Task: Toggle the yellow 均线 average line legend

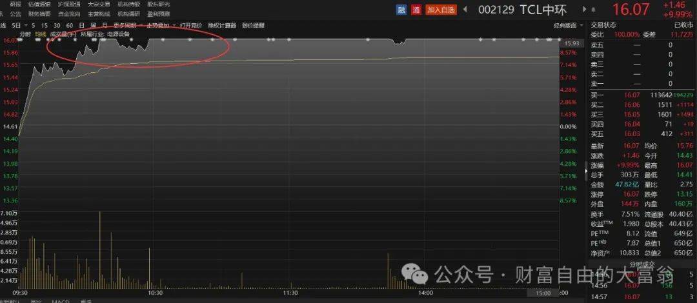Action: click(x=41, y=34)
